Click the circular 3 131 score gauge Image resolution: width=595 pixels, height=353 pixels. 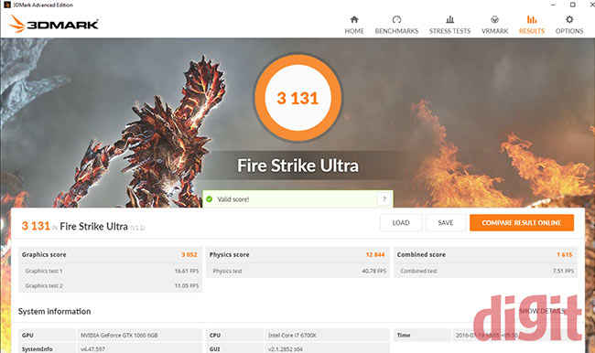click(297, 98)
